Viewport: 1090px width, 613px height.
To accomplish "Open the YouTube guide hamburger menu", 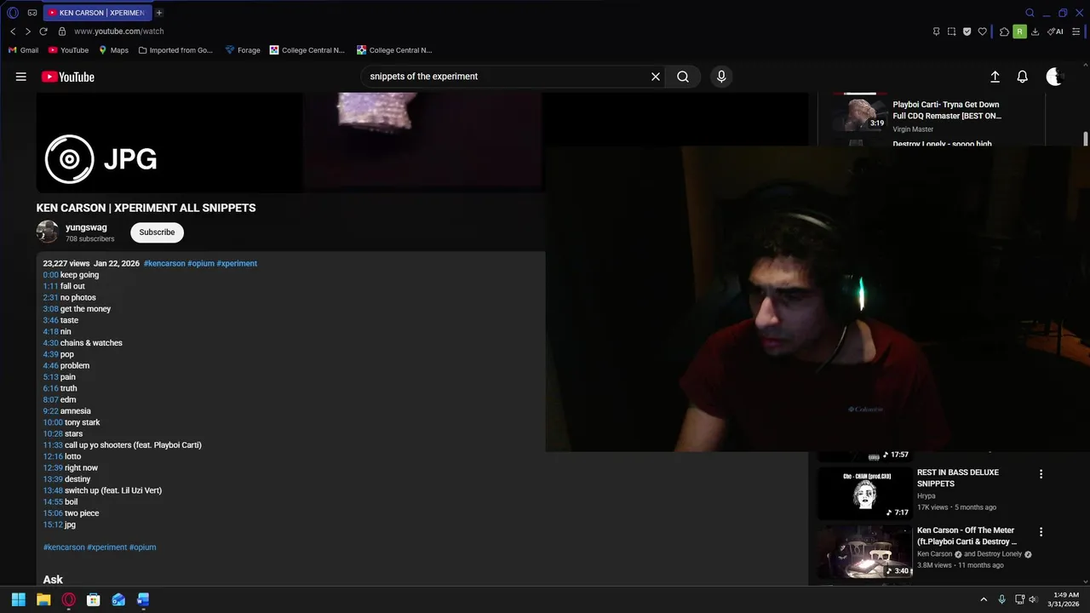I will coord(20,77).
